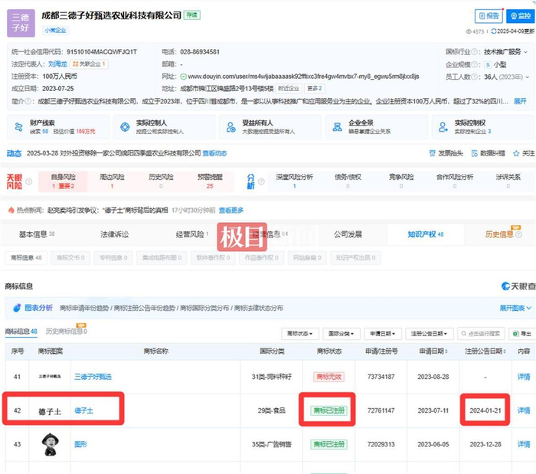The width and height of the screenshot is (536, 474).
Task: Click 查看更多 next to hot news
Action: (x=231, y=210)
